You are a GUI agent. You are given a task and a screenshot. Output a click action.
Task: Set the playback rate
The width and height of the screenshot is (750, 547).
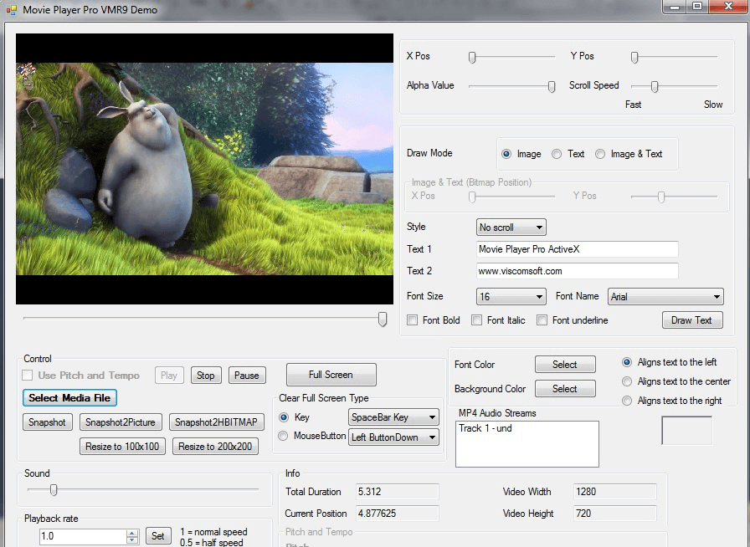click(158, 535)
